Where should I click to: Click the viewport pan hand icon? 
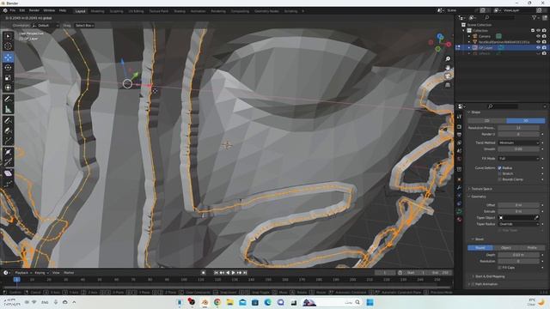tap(448, 67)
